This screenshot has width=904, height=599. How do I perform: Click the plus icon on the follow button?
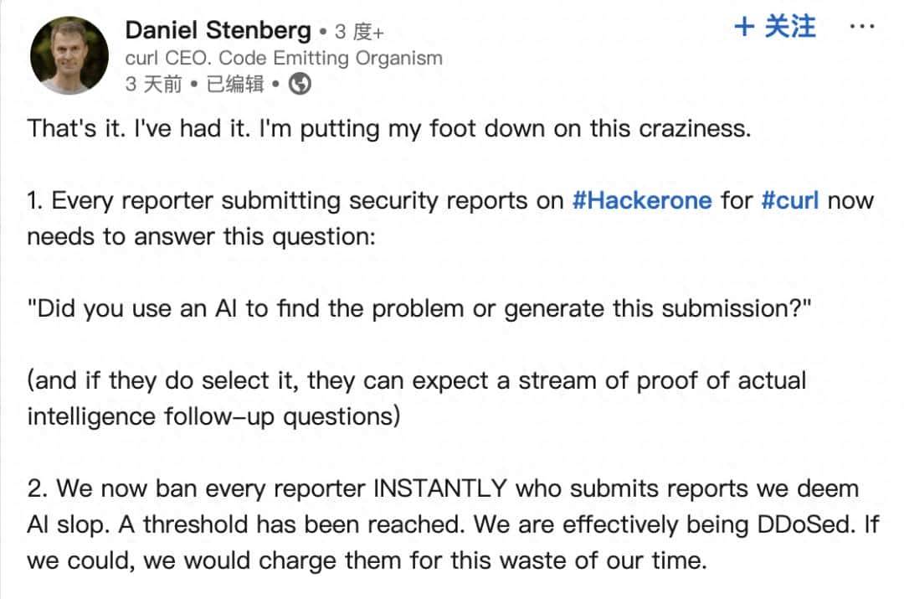[742, 27]
